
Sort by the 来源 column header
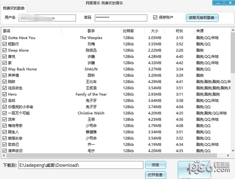click(213, 31)
